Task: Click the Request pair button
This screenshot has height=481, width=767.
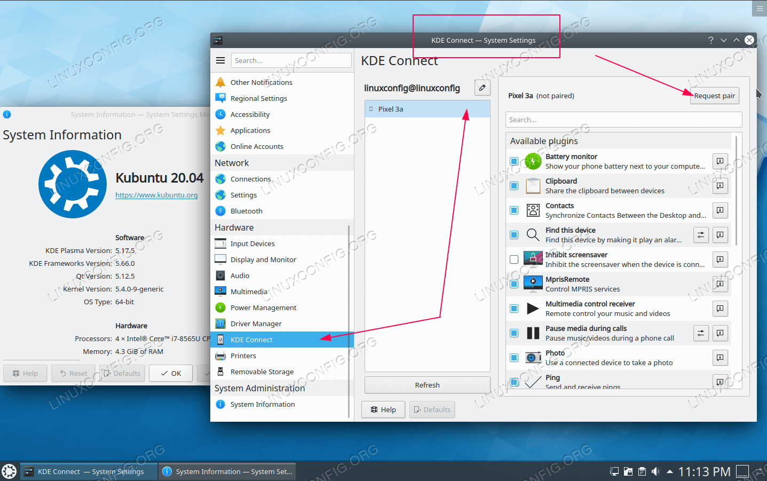Action: point(714,96)
